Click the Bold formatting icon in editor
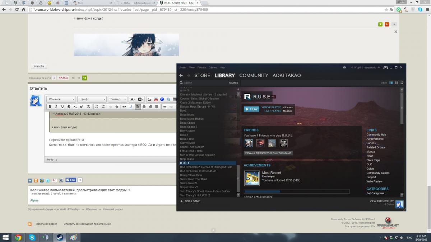The width and height of the screenshot is (431, 242). point(50,107)
